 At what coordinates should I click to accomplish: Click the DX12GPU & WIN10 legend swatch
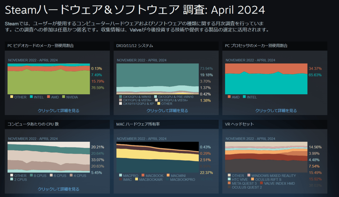click(x=121, y=97)
